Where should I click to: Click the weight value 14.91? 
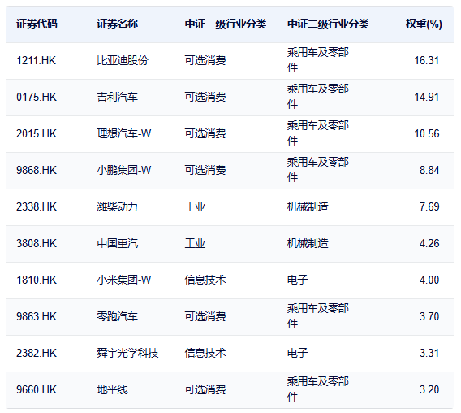point(427,98)
